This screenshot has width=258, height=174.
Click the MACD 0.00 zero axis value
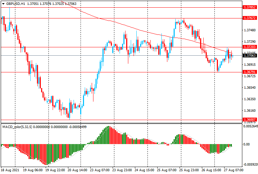coord(246,144)
